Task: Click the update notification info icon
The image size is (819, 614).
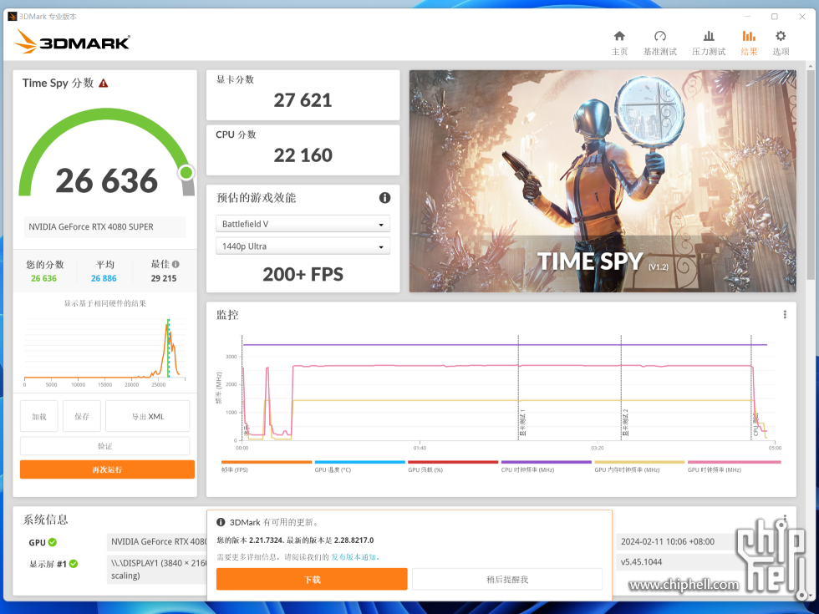Action: point(221,522)
